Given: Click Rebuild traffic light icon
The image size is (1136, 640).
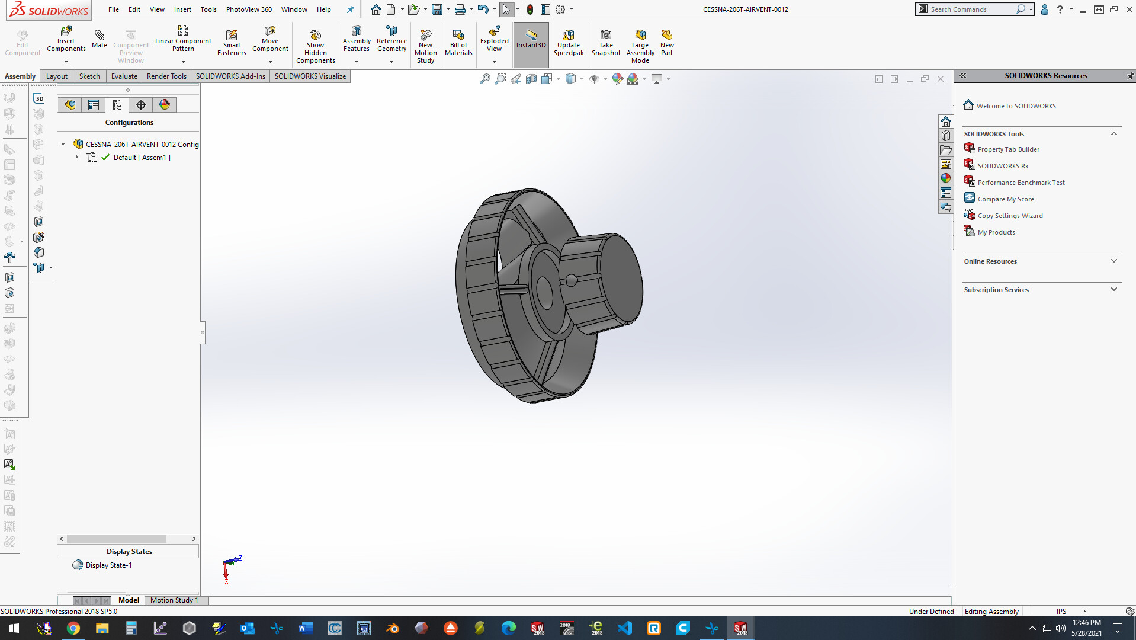Looking at the screenshot, I should coord(530,9).
